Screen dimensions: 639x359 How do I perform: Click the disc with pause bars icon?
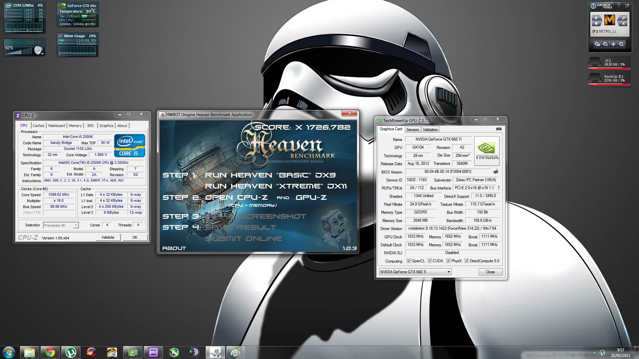(621, 44)
